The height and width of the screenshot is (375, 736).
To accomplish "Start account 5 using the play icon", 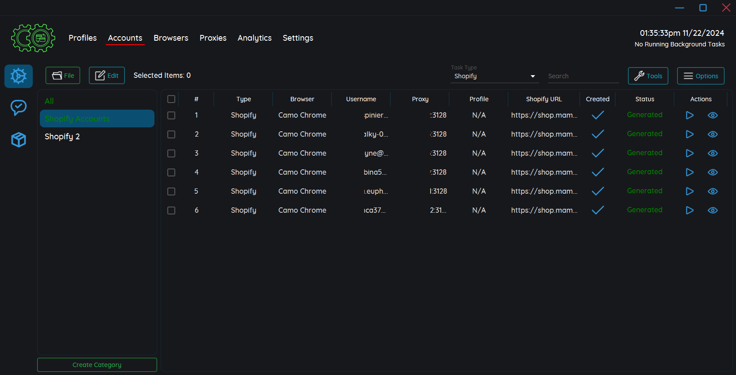I will pyautogui.click(x=690, y=191).
